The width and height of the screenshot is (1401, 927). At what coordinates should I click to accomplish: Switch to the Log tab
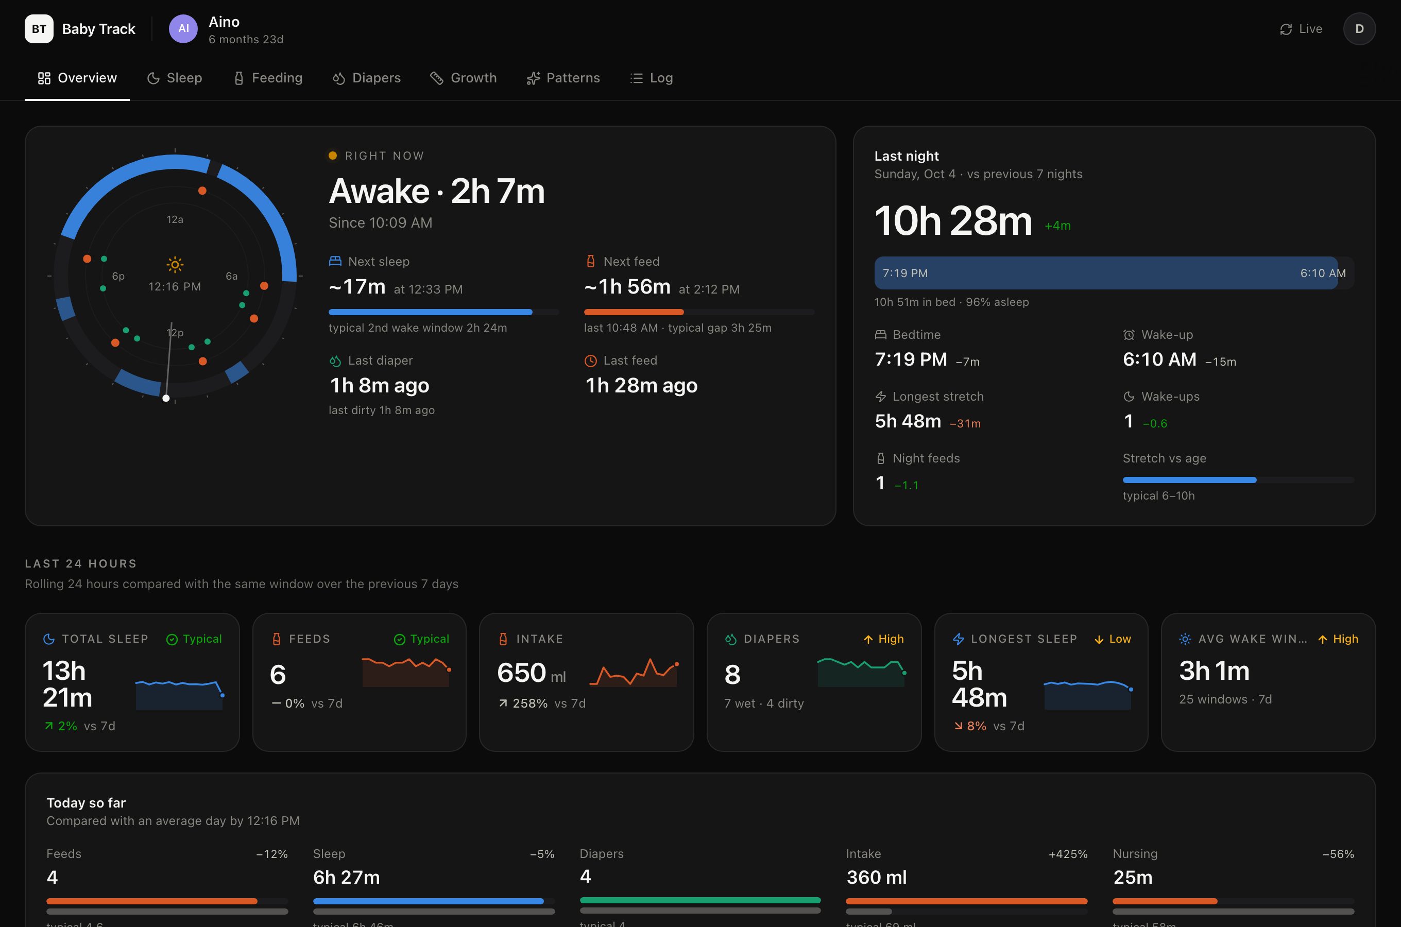(652, 78)
